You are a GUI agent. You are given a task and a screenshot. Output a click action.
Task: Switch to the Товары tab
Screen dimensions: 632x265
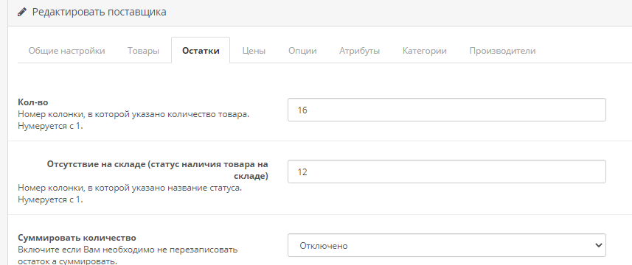[143, 51]
